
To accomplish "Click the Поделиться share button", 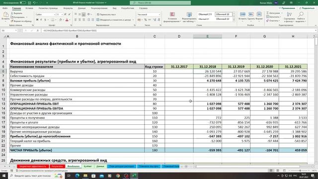I will [x=307, y=8].
